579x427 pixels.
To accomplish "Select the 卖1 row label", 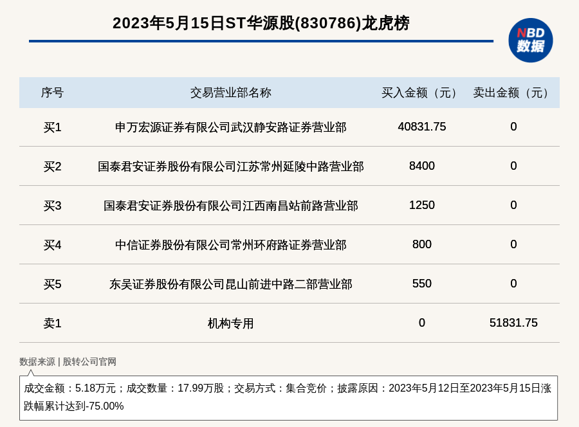I will pyautogui.click(x=52, y=323).
